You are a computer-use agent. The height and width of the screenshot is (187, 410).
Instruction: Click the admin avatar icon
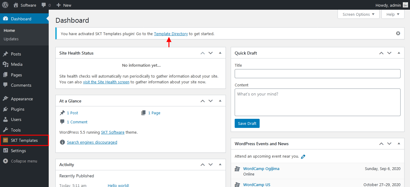pyautogui.click(x=405, y=5)
